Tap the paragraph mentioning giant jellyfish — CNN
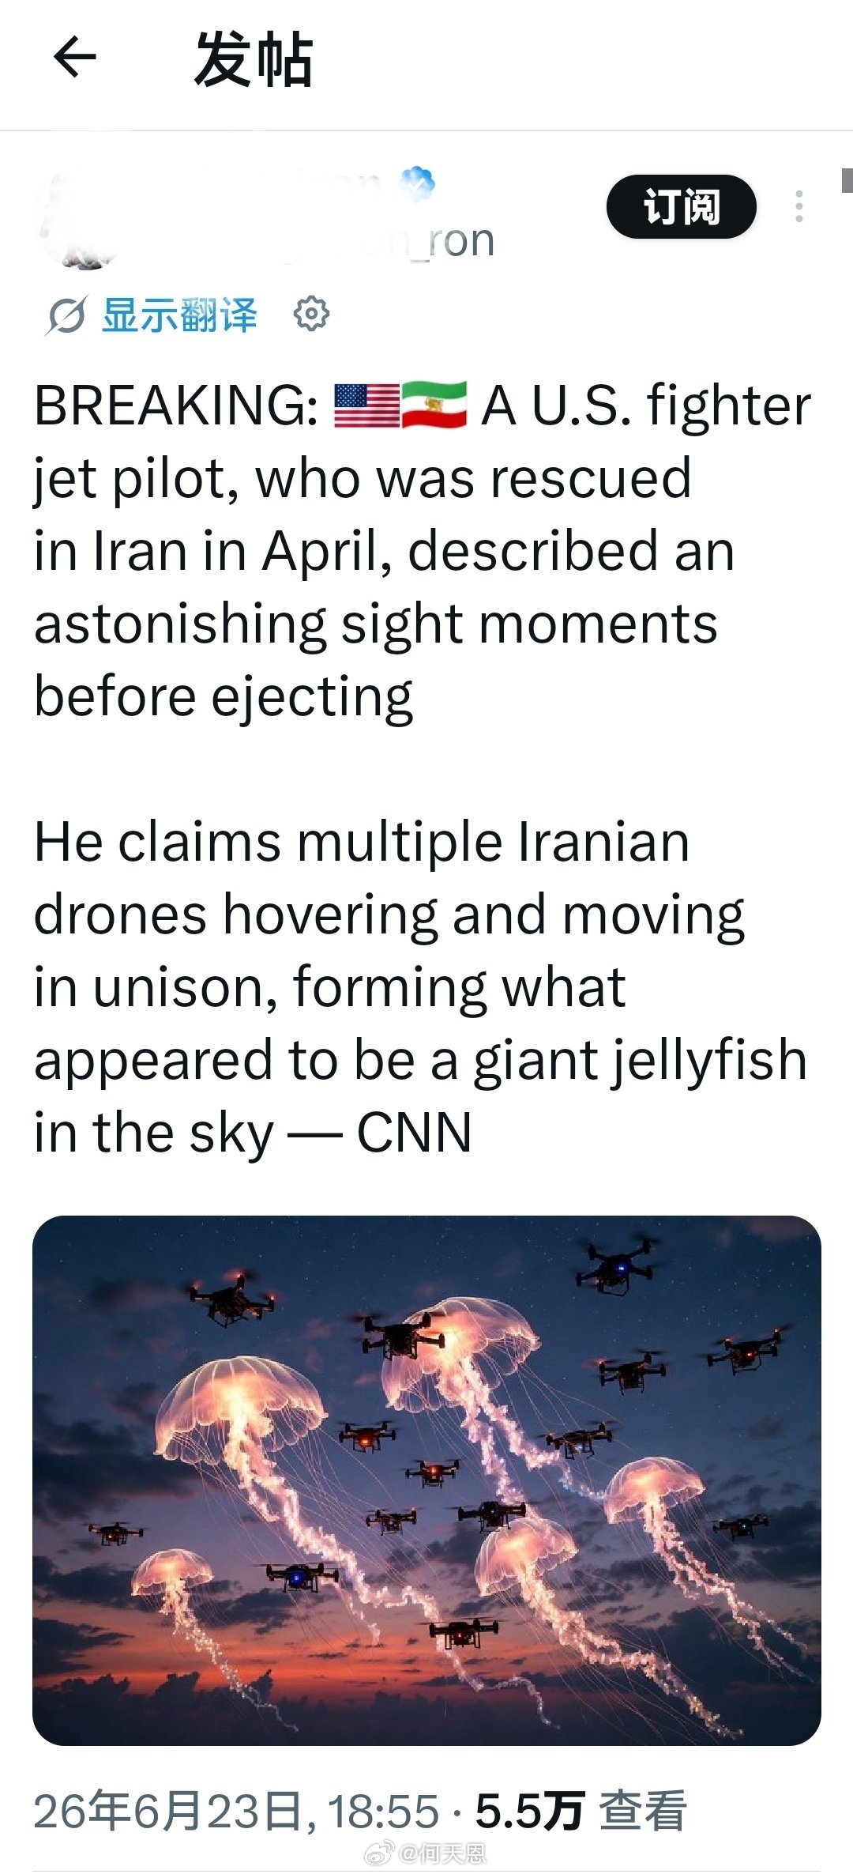 point(421,987)
